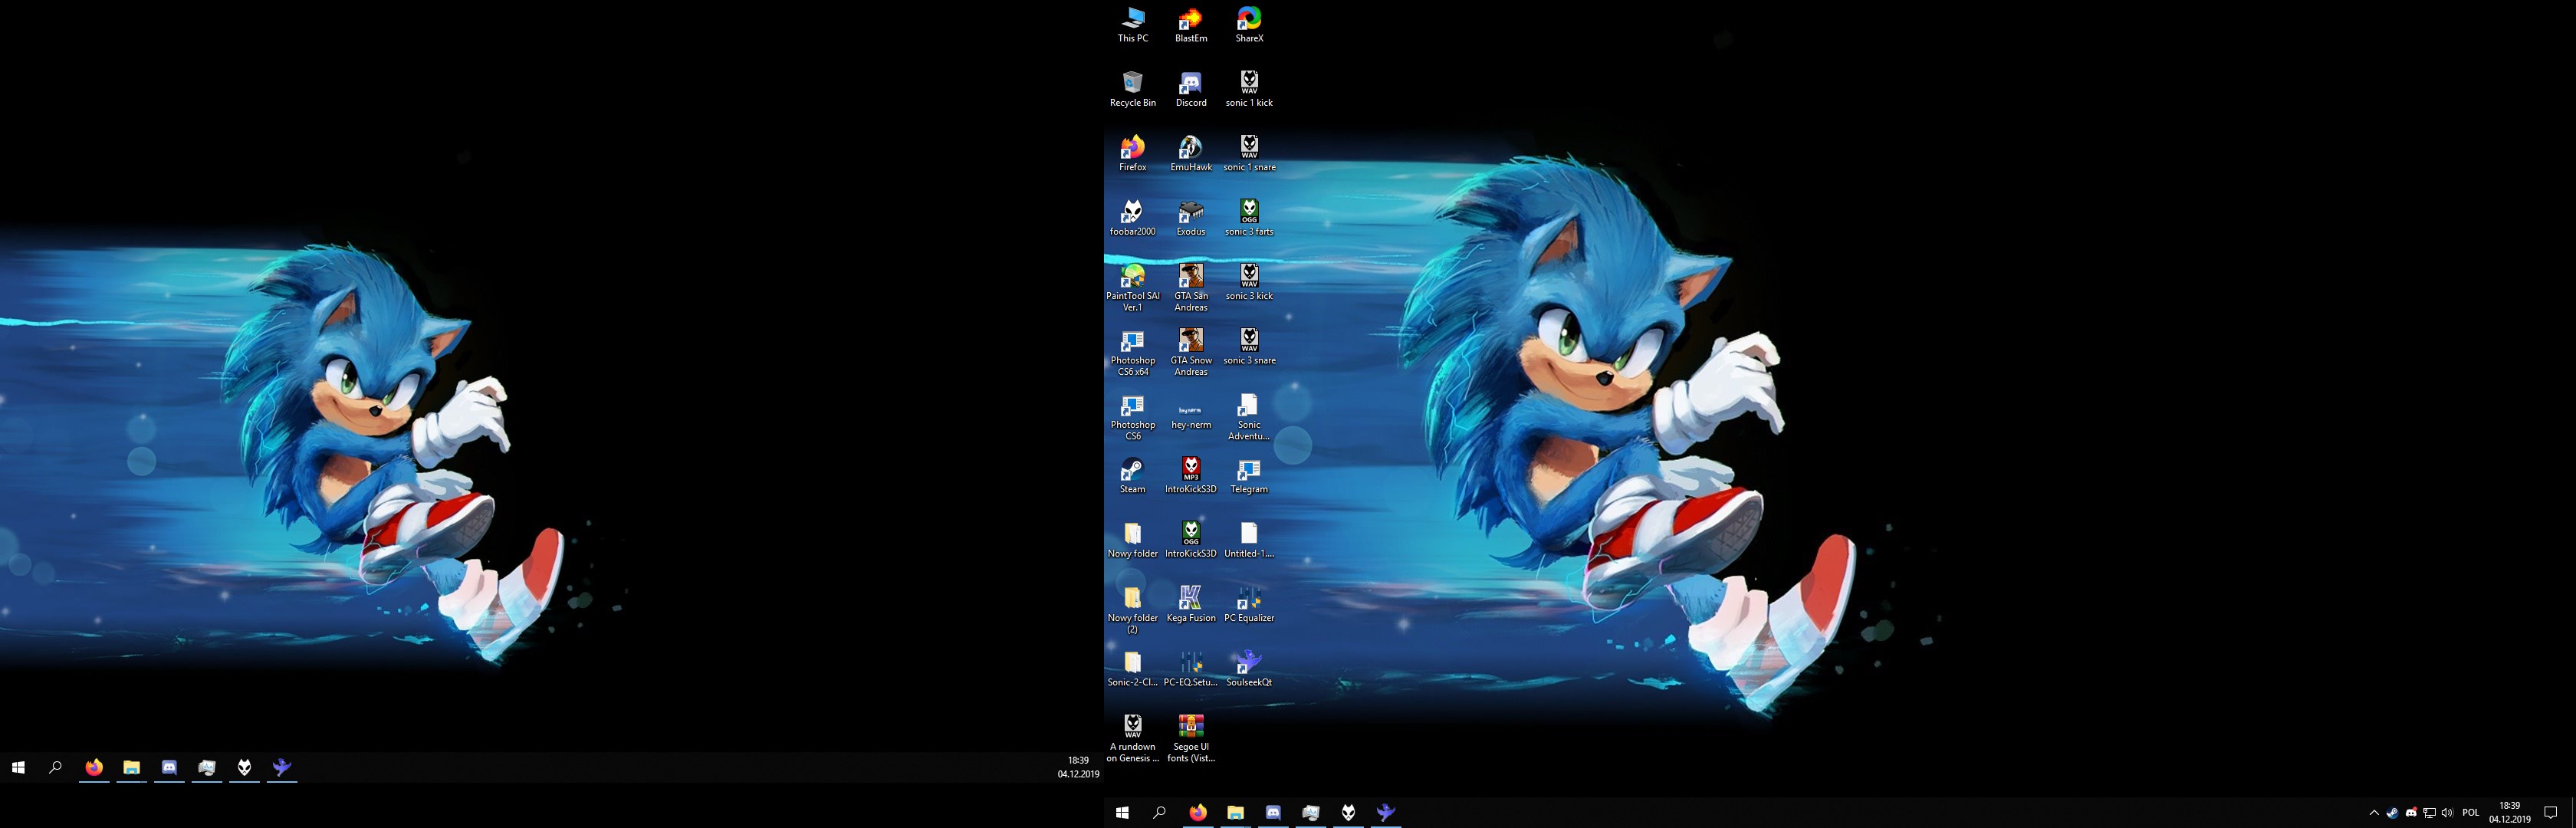The image size is (2576, 828).
Task: Select the hey-nerm desktop file
Action: pyautogui.click(x=1190, y=416)
